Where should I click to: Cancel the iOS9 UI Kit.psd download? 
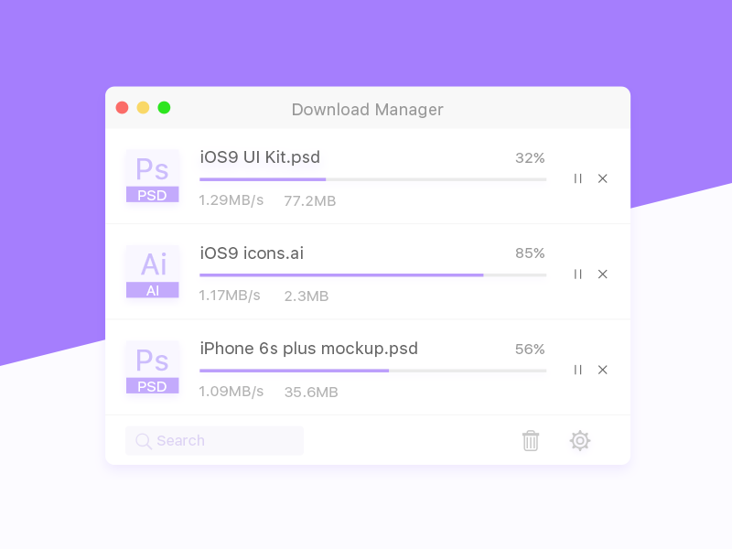click(x=603, y=178)
